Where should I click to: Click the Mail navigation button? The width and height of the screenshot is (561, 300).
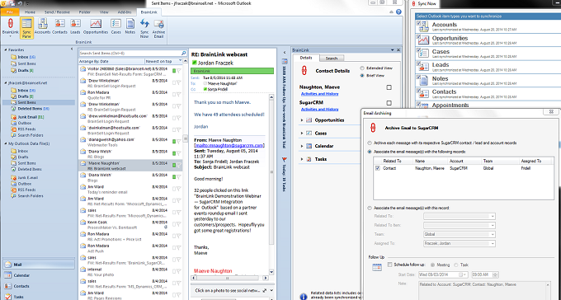[39, 265]
